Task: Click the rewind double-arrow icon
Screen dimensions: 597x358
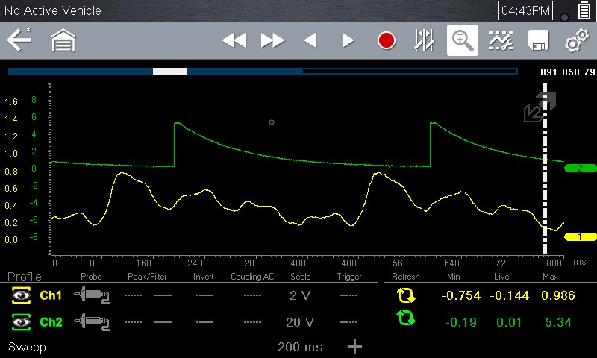Action: tap(234, 41)
